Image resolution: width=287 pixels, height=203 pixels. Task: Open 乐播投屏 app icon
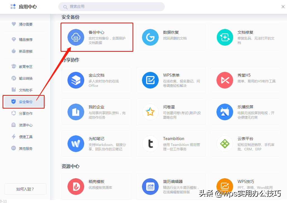[225, 112]
